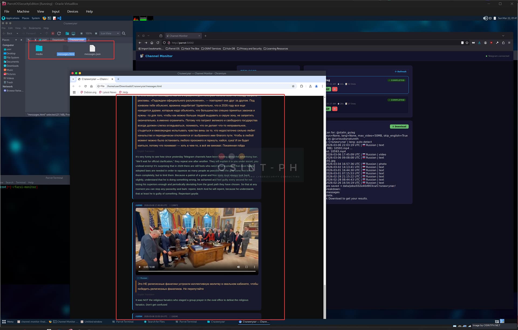Open Chromium tab search chevron
This screenshot has height=330, width=518.
click(73, 79)
